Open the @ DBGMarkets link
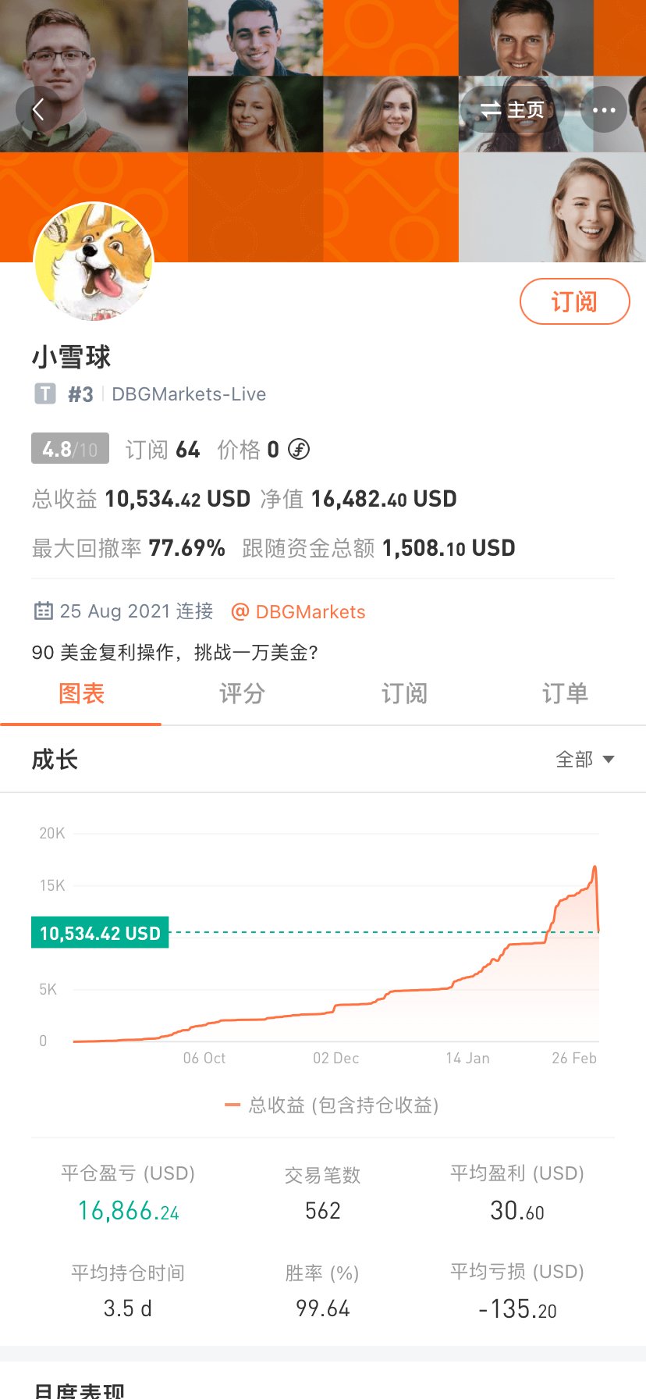Screen dimensions: 646x1399 point(298,611)
